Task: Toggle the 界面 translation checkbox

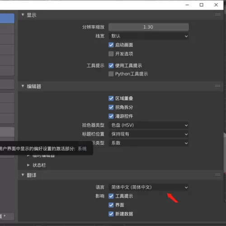Action: 111,205
